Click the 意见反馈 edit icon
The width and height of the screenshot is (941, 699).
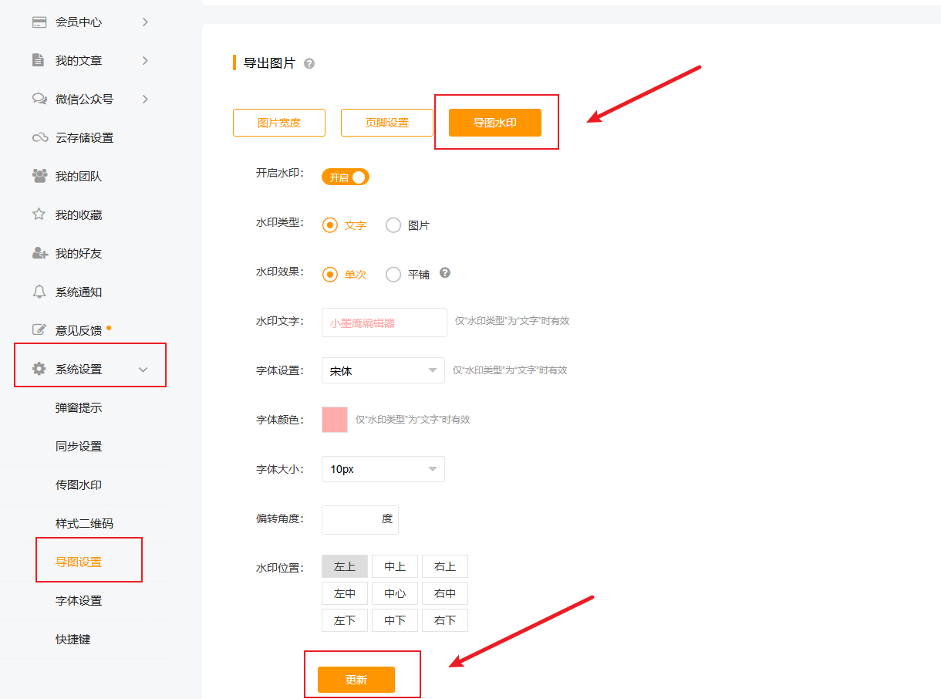(x=39, y=330)
